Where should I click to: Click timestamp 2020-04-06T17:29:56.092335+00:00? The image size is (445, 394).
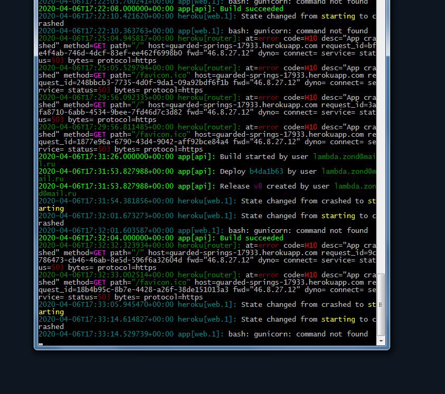(x=106, y=97)
